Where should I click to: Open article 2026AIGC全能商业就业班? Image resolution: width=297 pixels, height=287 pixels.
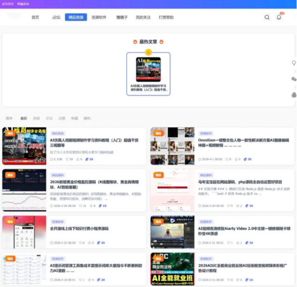pyautogui.click(x=242, y=268)
